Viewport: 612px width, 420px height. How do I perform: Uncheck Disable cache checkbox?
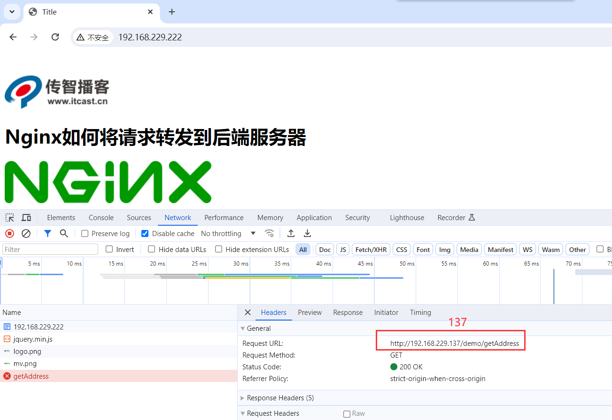click(x=145, y=234)
